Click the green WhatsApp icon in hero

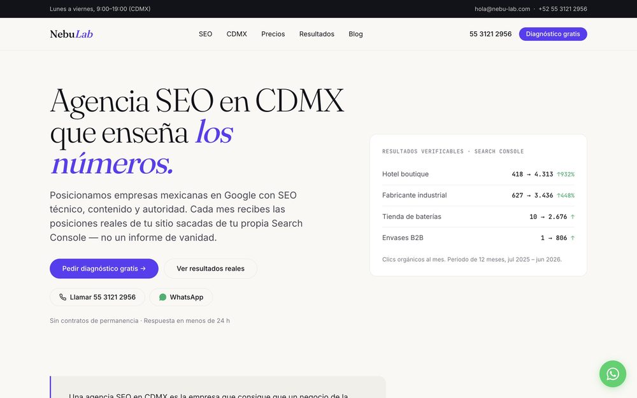162,297
